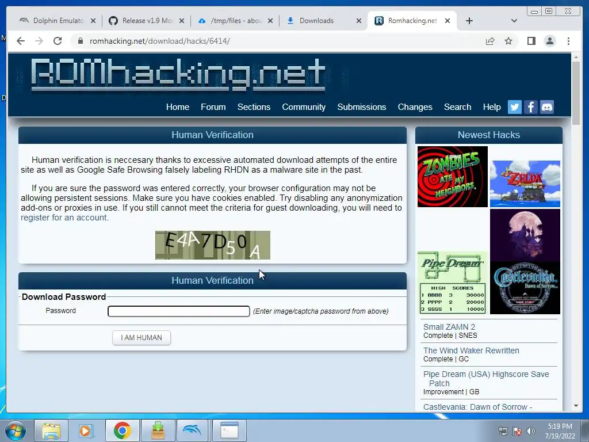Bookmark this page with the star
The width and height of the screenshot is (589, 442).
click(x=508, y=41)
